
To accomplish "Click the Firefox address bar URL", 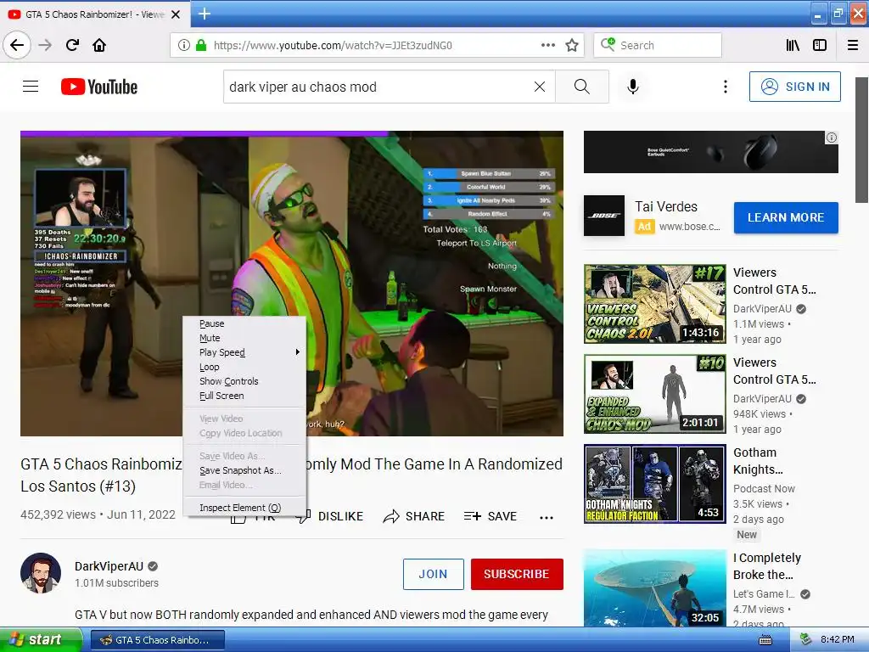I will coord(333,45).
